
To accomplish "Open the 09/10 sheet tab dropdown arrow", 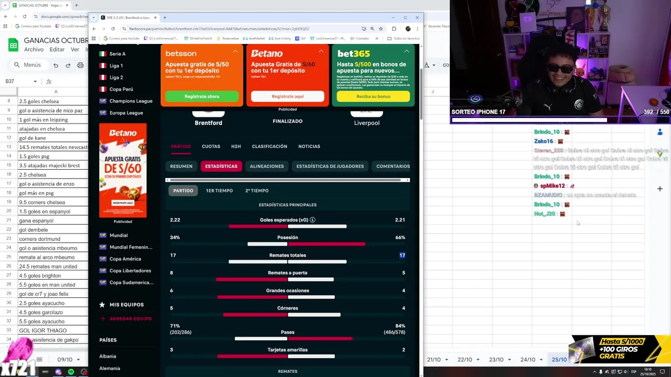I will pyautogui.click(x=79, y=360).
